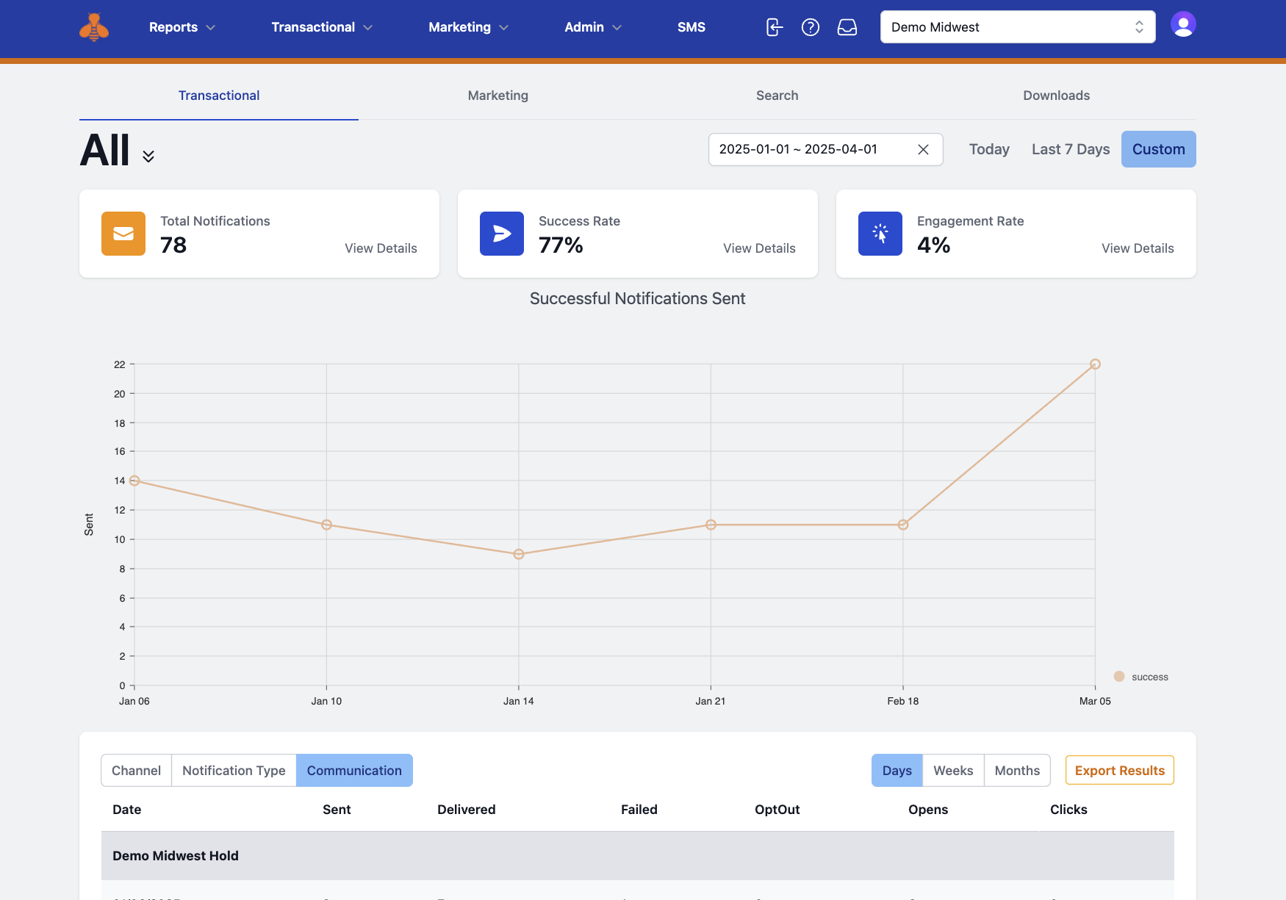Switch the table to Channel view
Viewport: 1286px width, 900px height.
click(136, 770)
